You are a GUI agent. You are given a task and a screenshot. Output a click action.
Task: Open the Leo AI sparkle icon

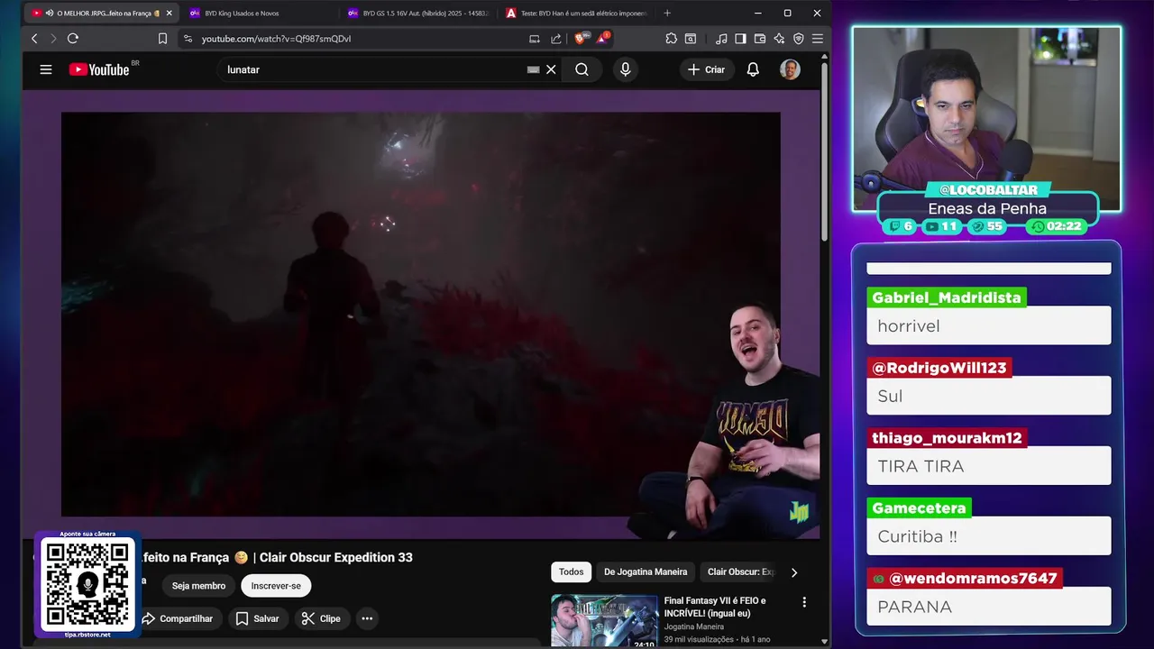(779, 39)
